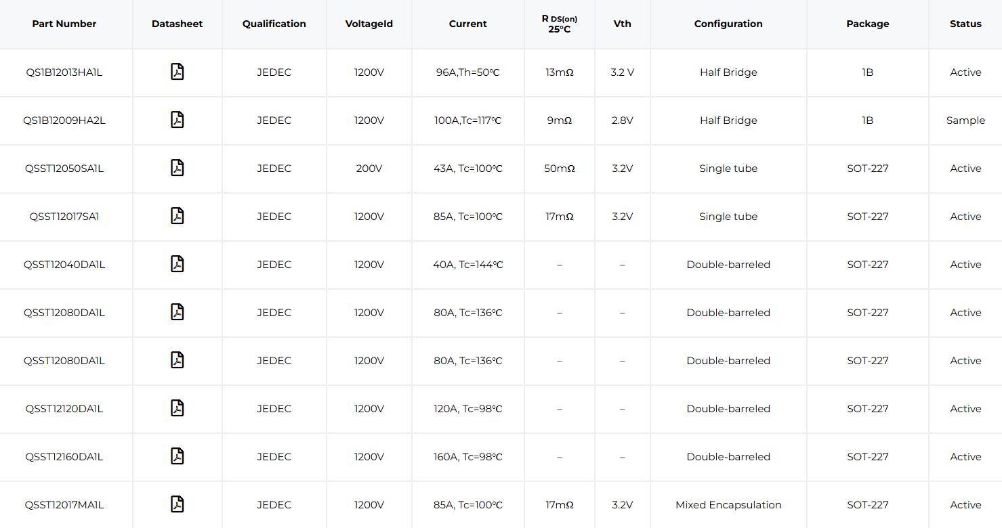This screenshot has width=1002, height=528.
Task: Click the Part Number column header
Action: tap(64, 24)
